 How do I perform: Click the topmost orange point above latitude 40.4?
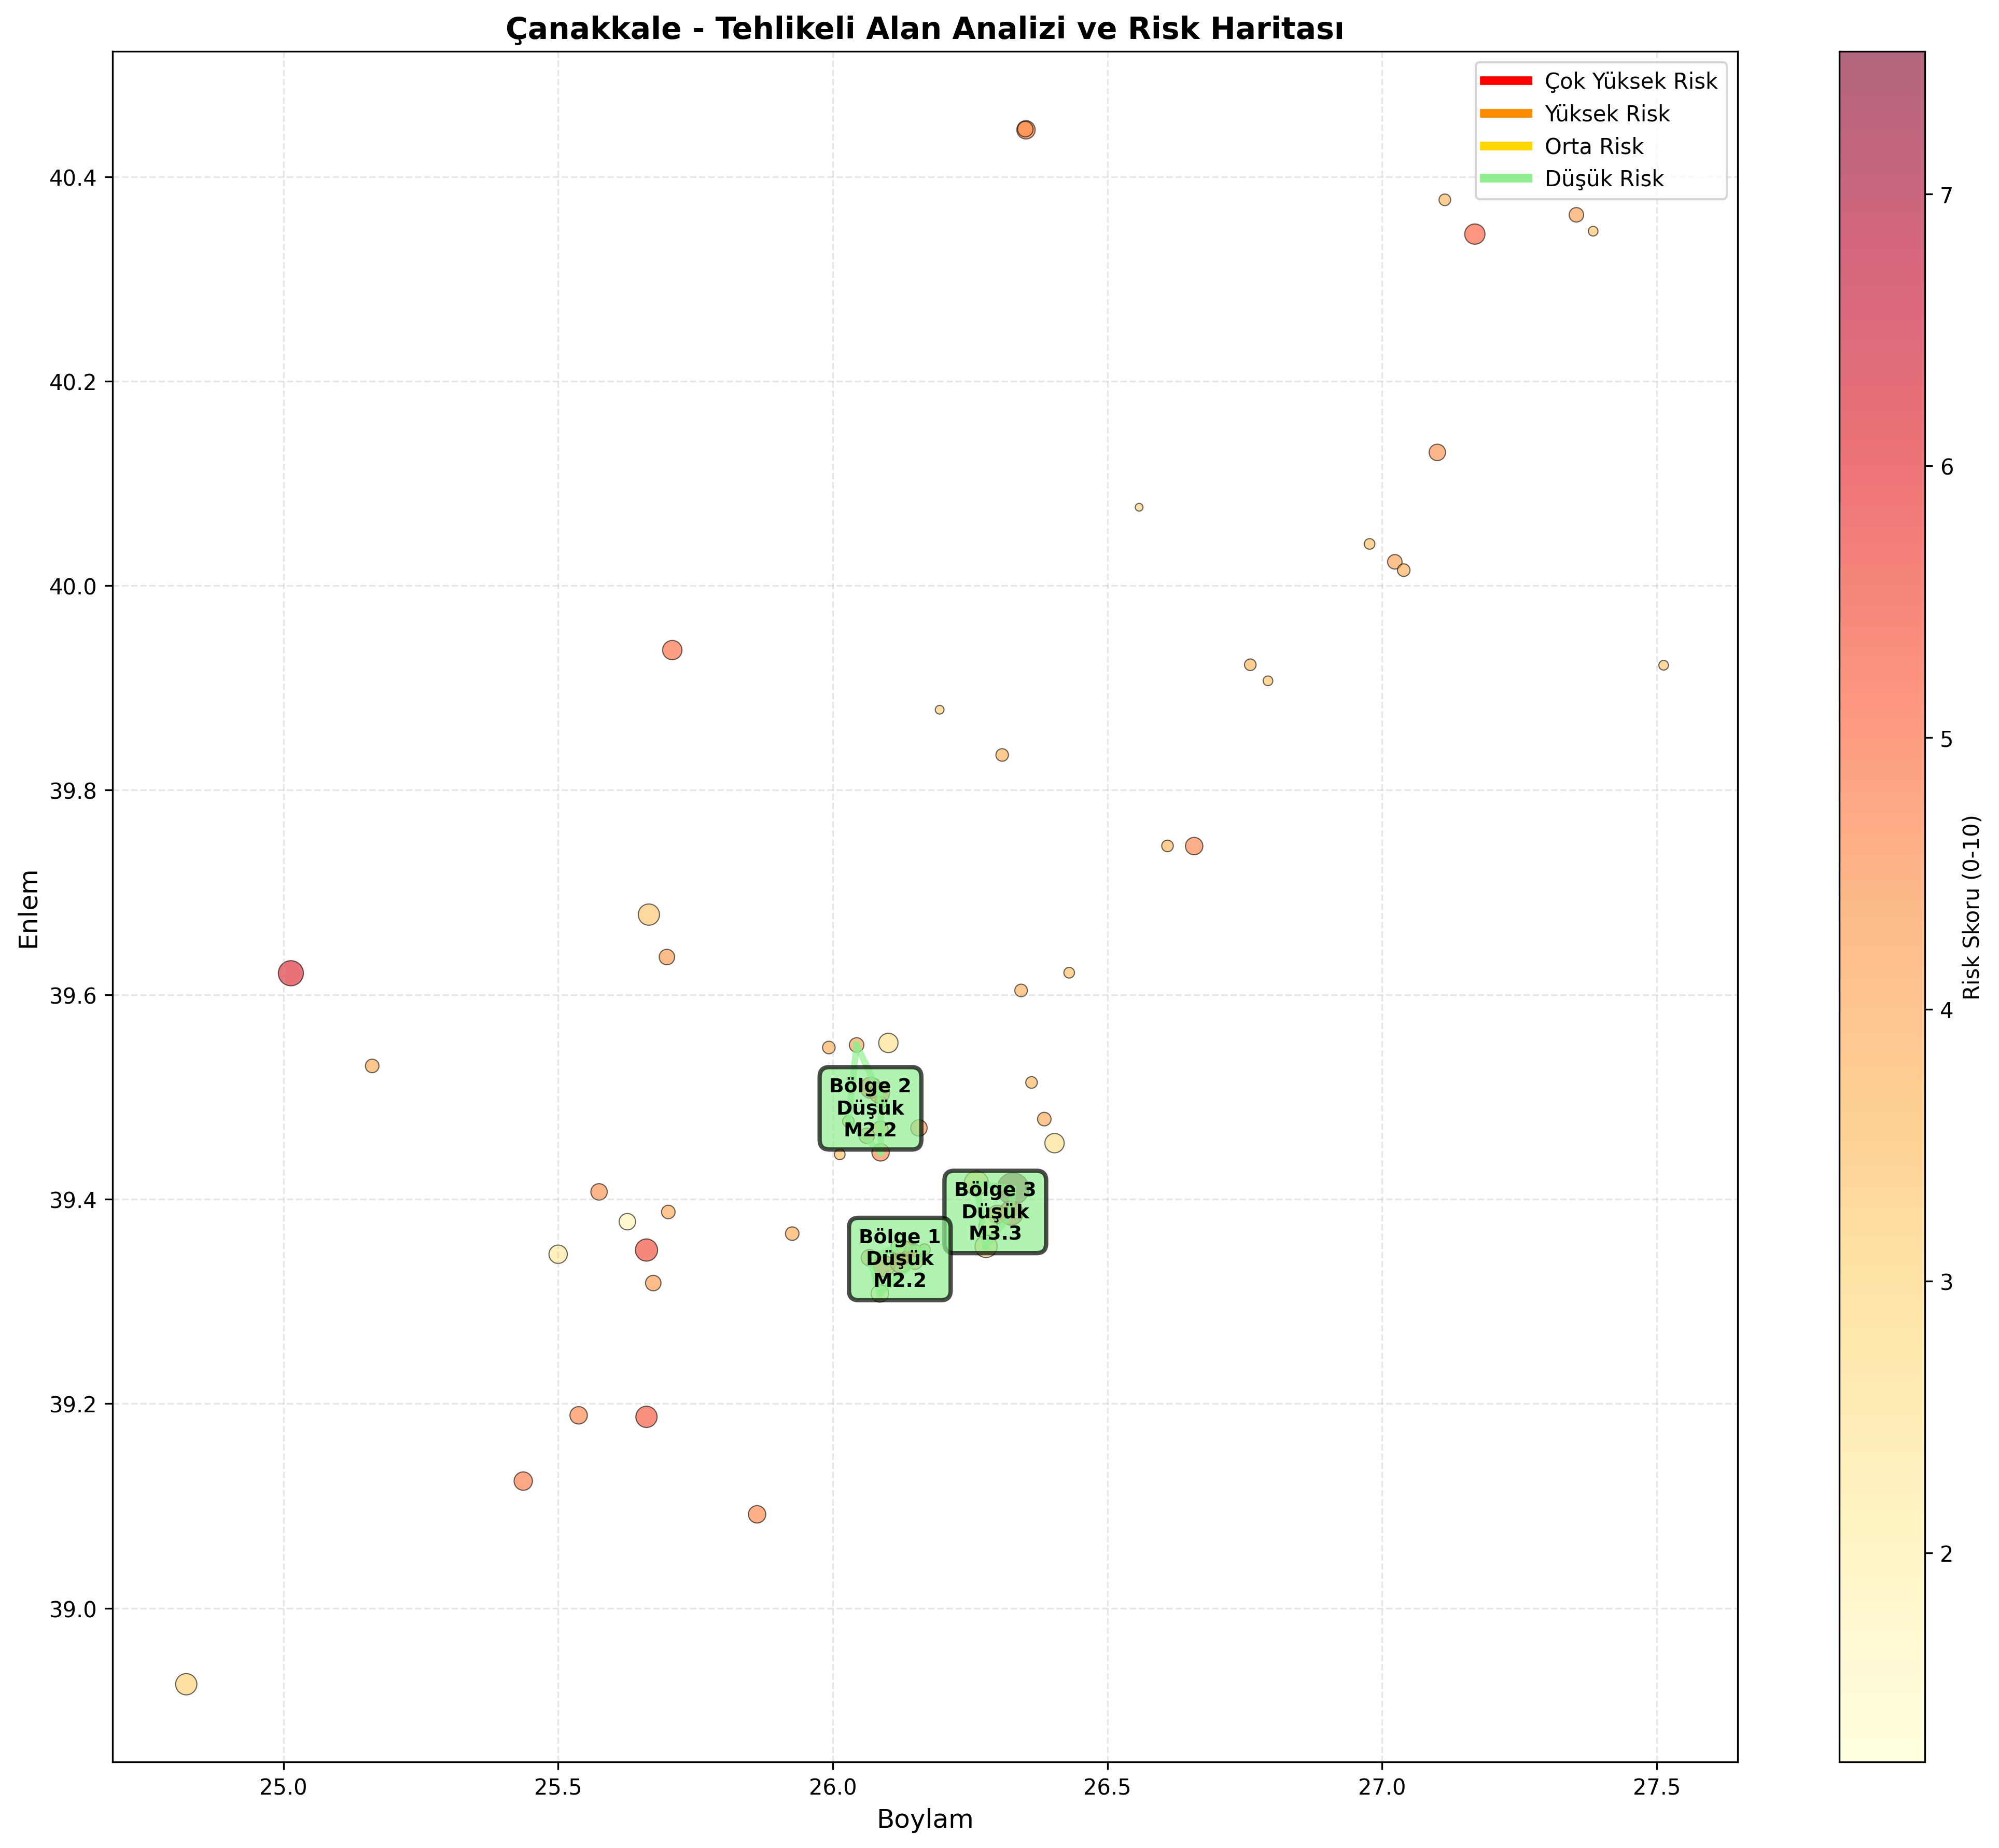tap(1025, 130)
